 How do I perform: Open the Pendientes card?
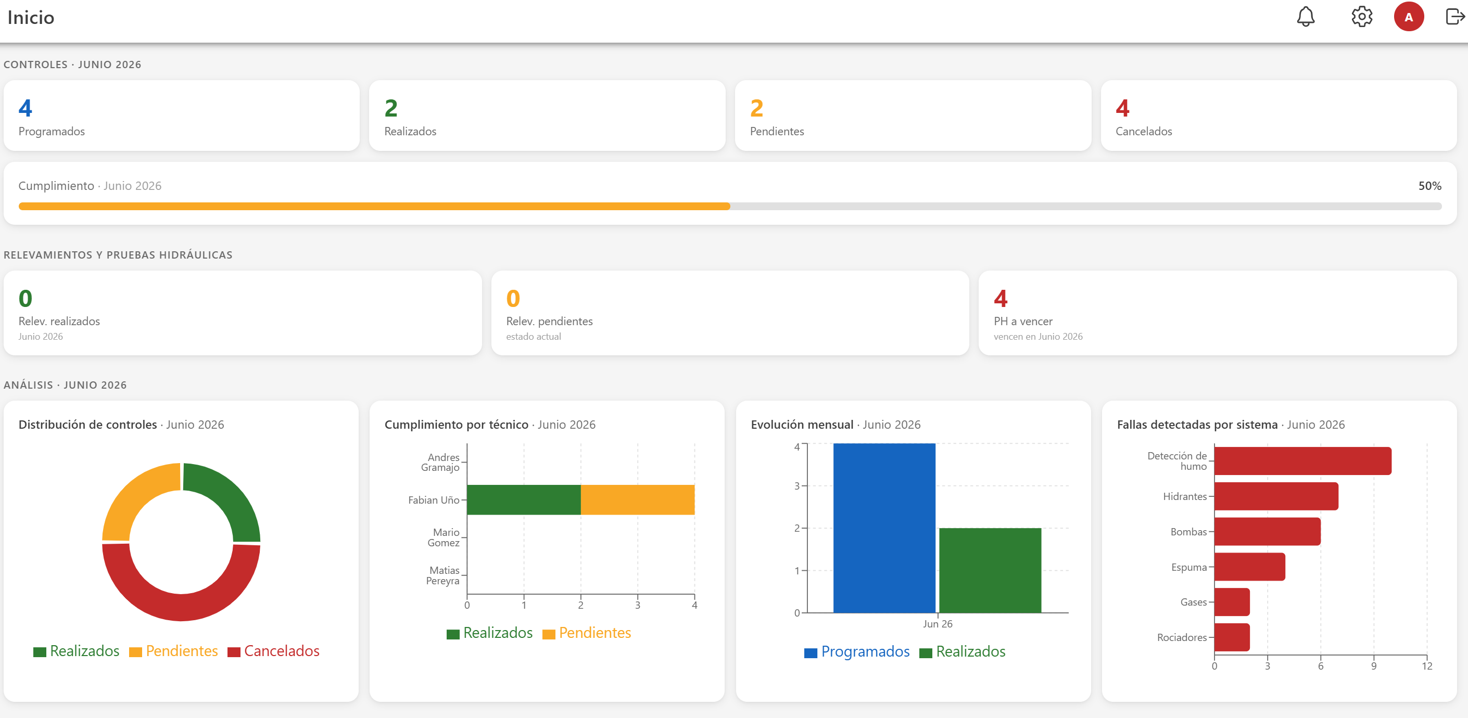(x=913, y=116)
